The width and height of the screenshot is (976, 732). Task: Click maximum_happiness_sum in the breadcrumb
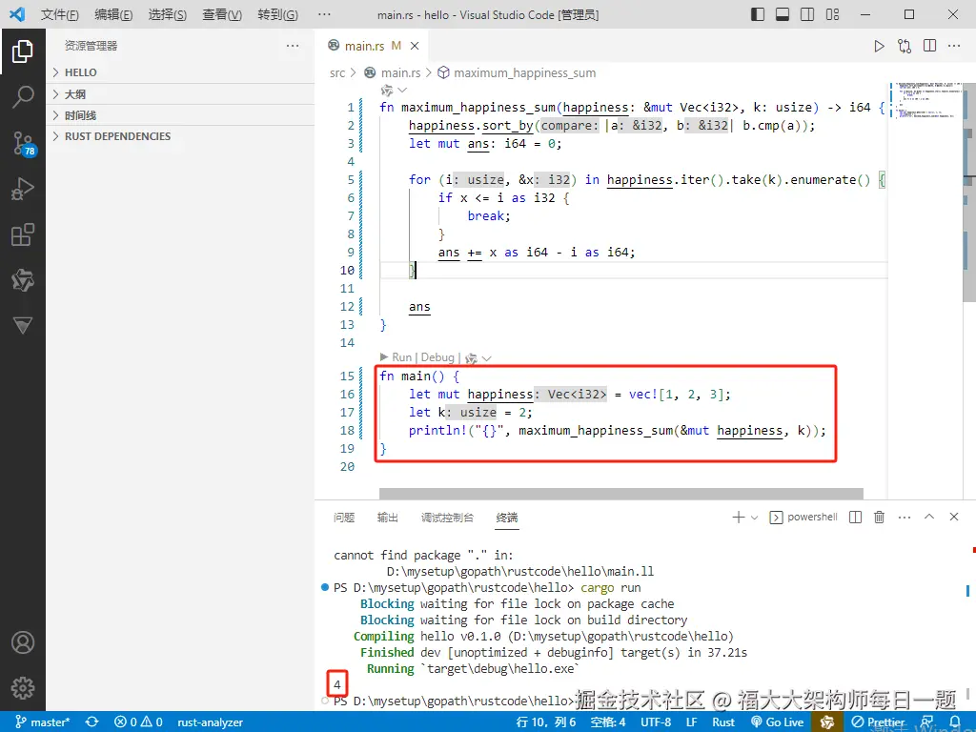(x=525, y=72)
